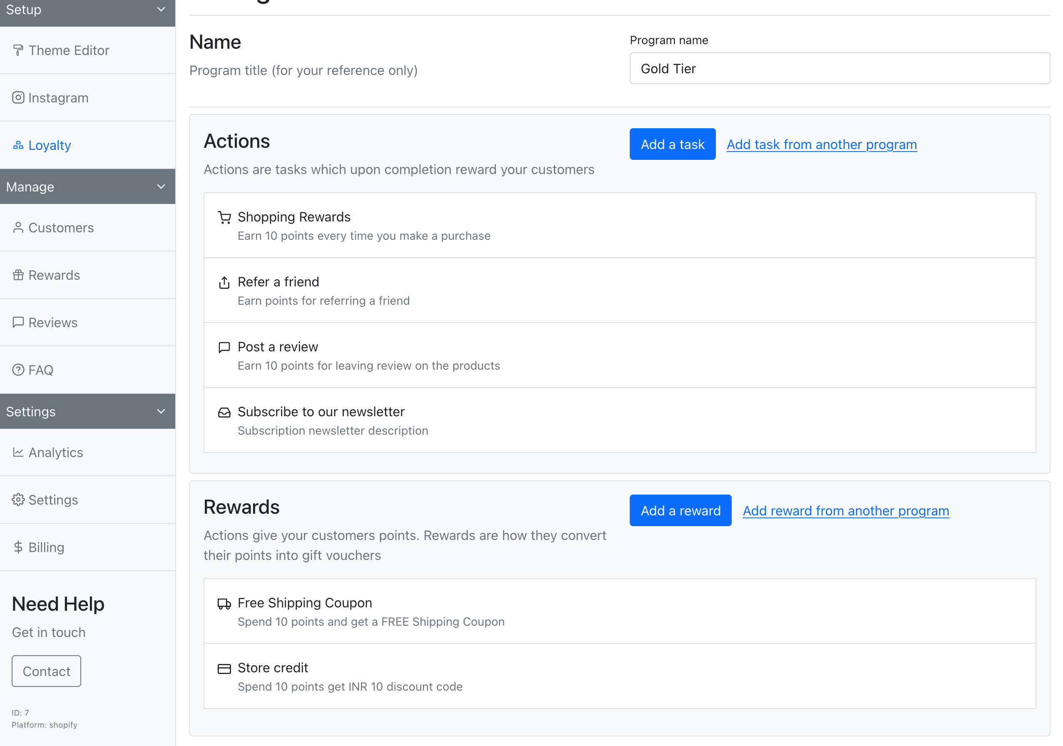Click the Contact button in Need Help section

(x=46, y=671)
